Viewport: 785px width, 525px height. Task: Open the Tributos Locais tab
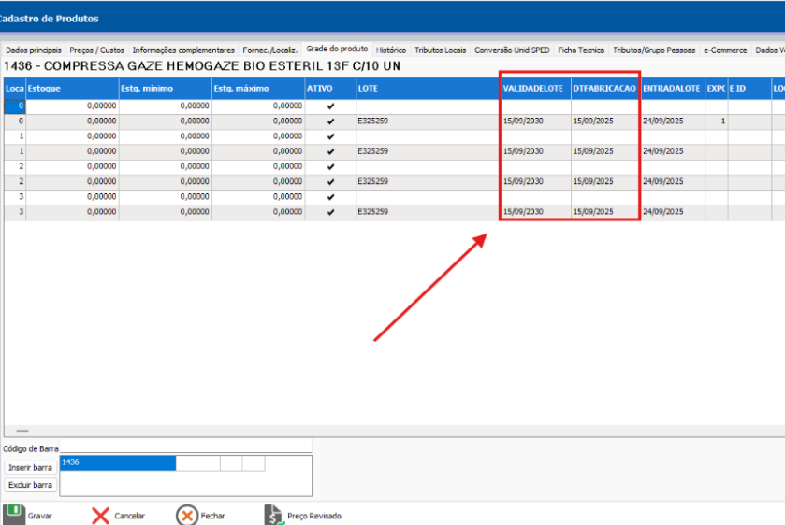pyautogui.click(x=440, y=50)
